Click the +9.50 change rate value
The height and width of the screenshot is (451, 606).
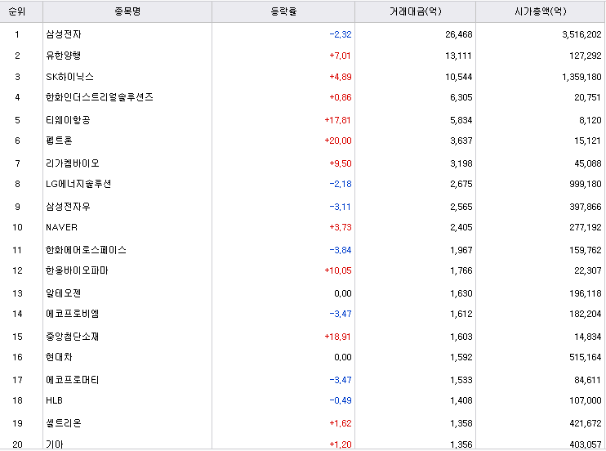341,163
